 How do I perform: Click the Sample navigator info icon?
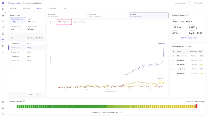[x=24, y=101]
